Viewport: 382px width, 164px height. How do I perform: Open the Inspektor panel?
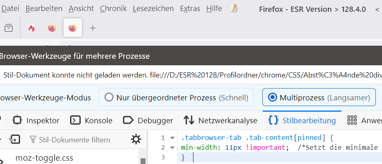[36, 120]
